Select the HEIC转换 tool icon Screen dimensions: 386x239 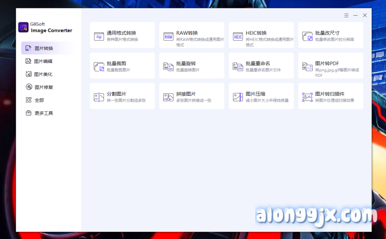tap(238, 36)
